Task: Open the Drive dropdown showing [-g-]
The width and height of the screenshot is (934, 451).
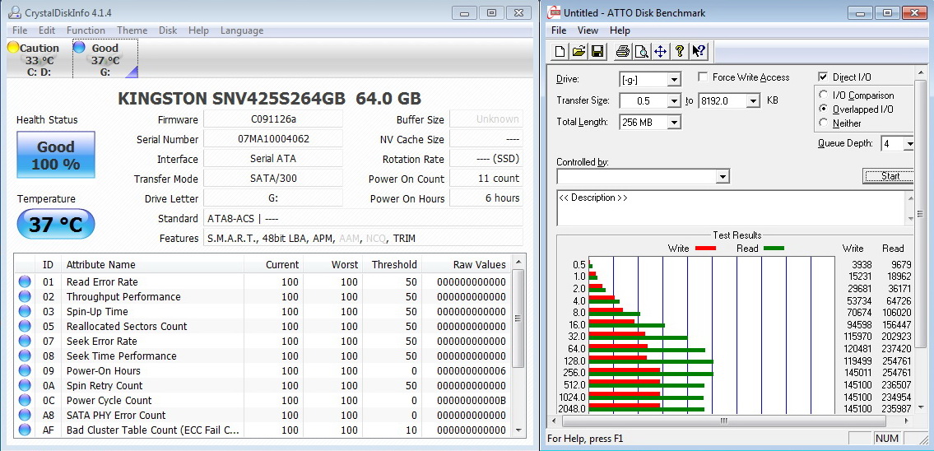Action: tap(674, 80)
